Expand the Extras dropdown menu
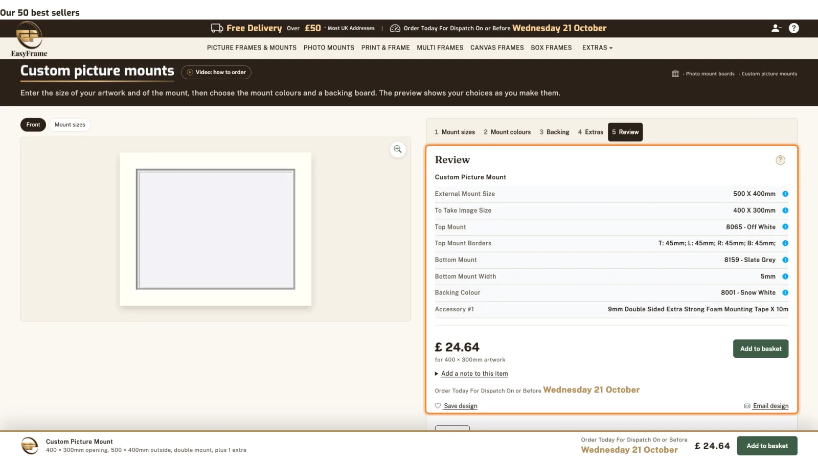 pyautogui.click(x=597, y=48)
